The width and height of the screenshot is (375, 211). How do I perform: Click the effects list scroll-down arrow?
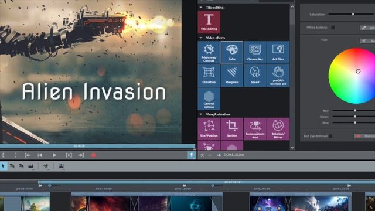click(292, 148)
